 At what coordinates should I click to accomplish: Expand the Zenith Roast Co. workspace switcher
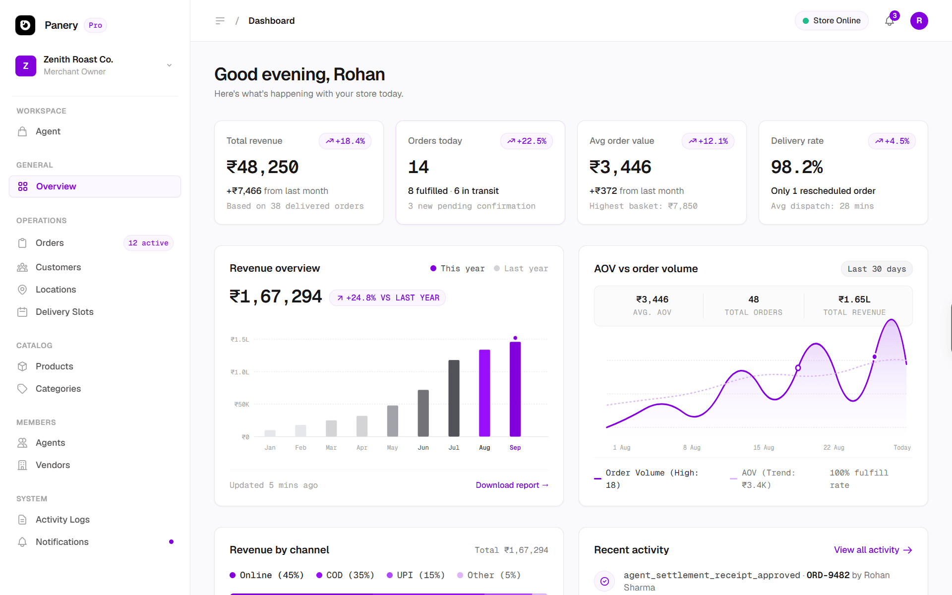click(x=169, y=65)
